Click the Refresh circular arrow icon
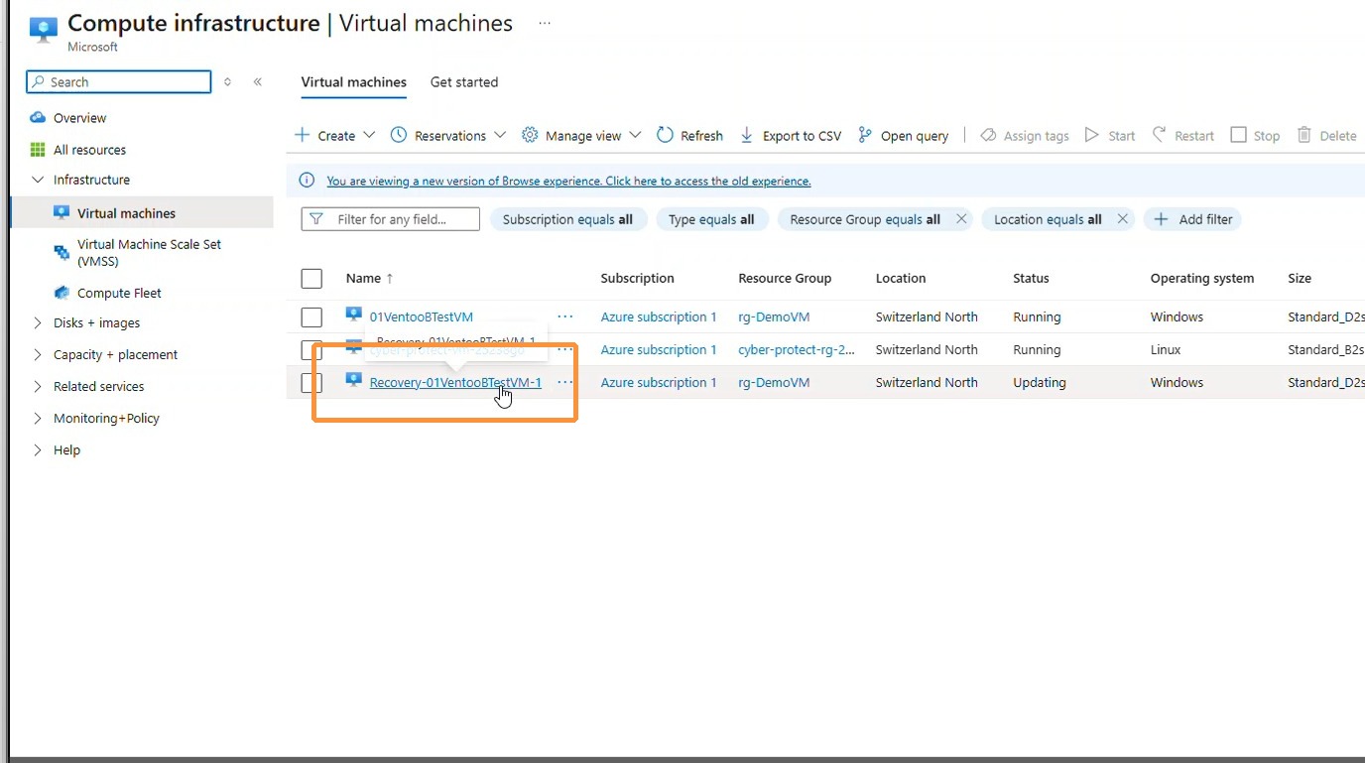Image resolution: width=1365 pixels, height=763 pixels. tap(665, 135)
